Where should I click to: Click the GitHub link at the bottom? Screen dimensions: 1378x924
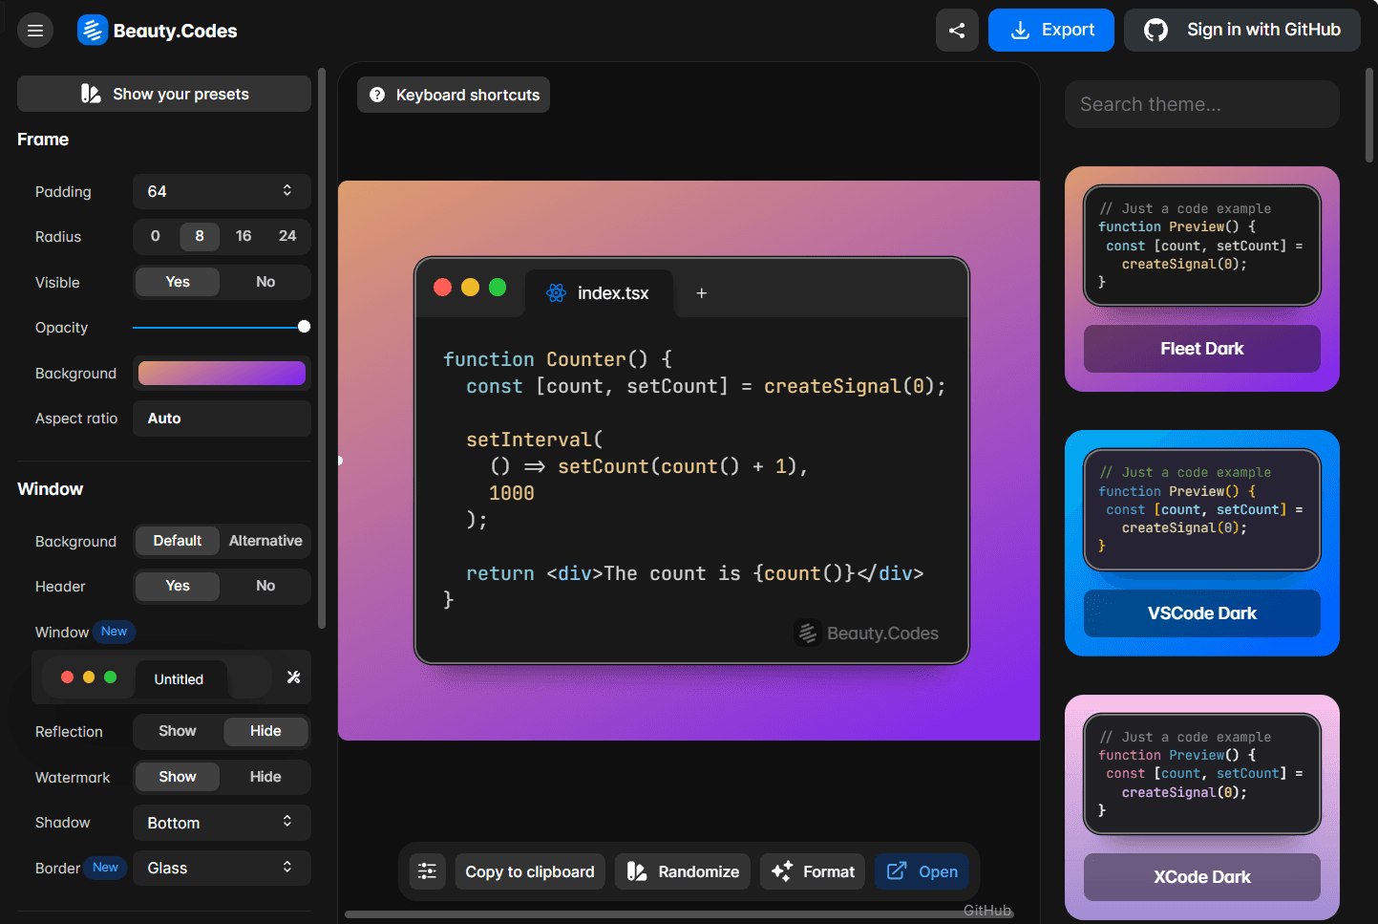pos(986,911)
